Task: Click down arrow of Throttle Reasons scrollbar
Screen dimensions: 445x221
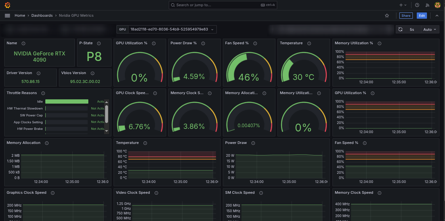Action: coord(106,131)
